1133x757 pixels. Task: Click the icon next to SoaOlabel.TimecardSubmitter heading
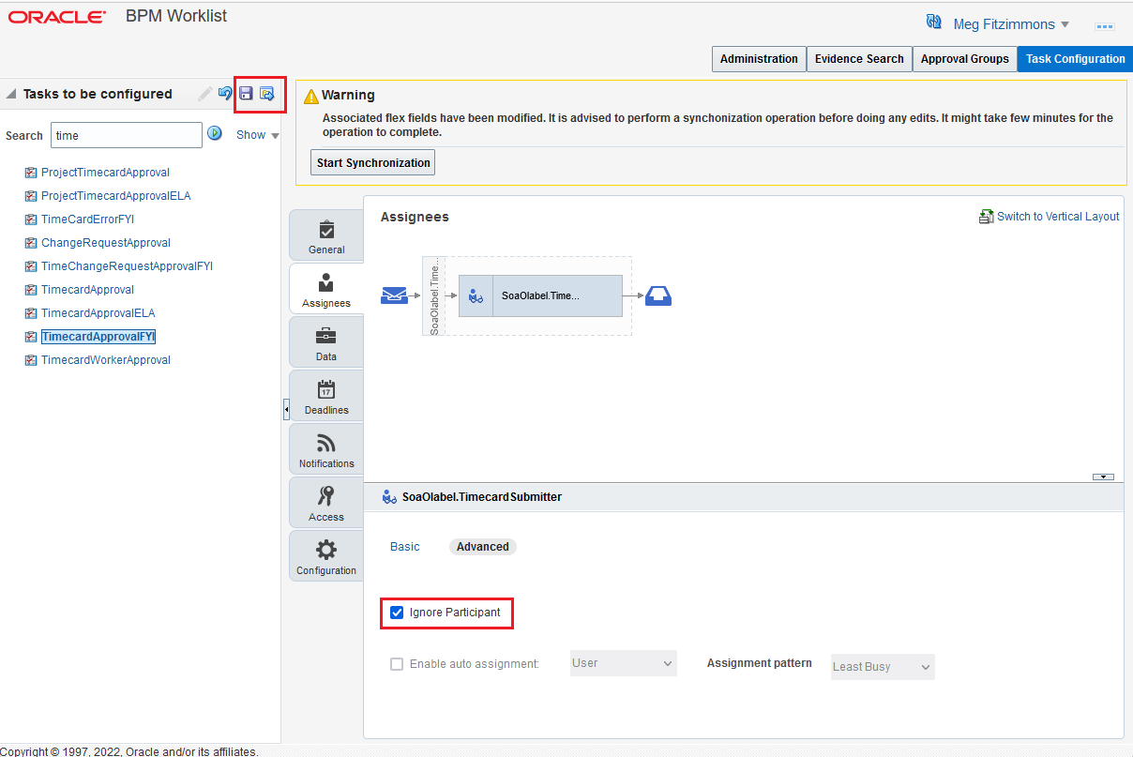click(x=390, y=497)
